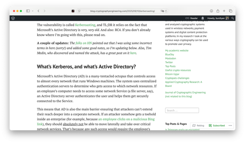The width and height of the screenshot is (245, 143).
Task: Show the tab overview
Action: [x=230, y=11]
